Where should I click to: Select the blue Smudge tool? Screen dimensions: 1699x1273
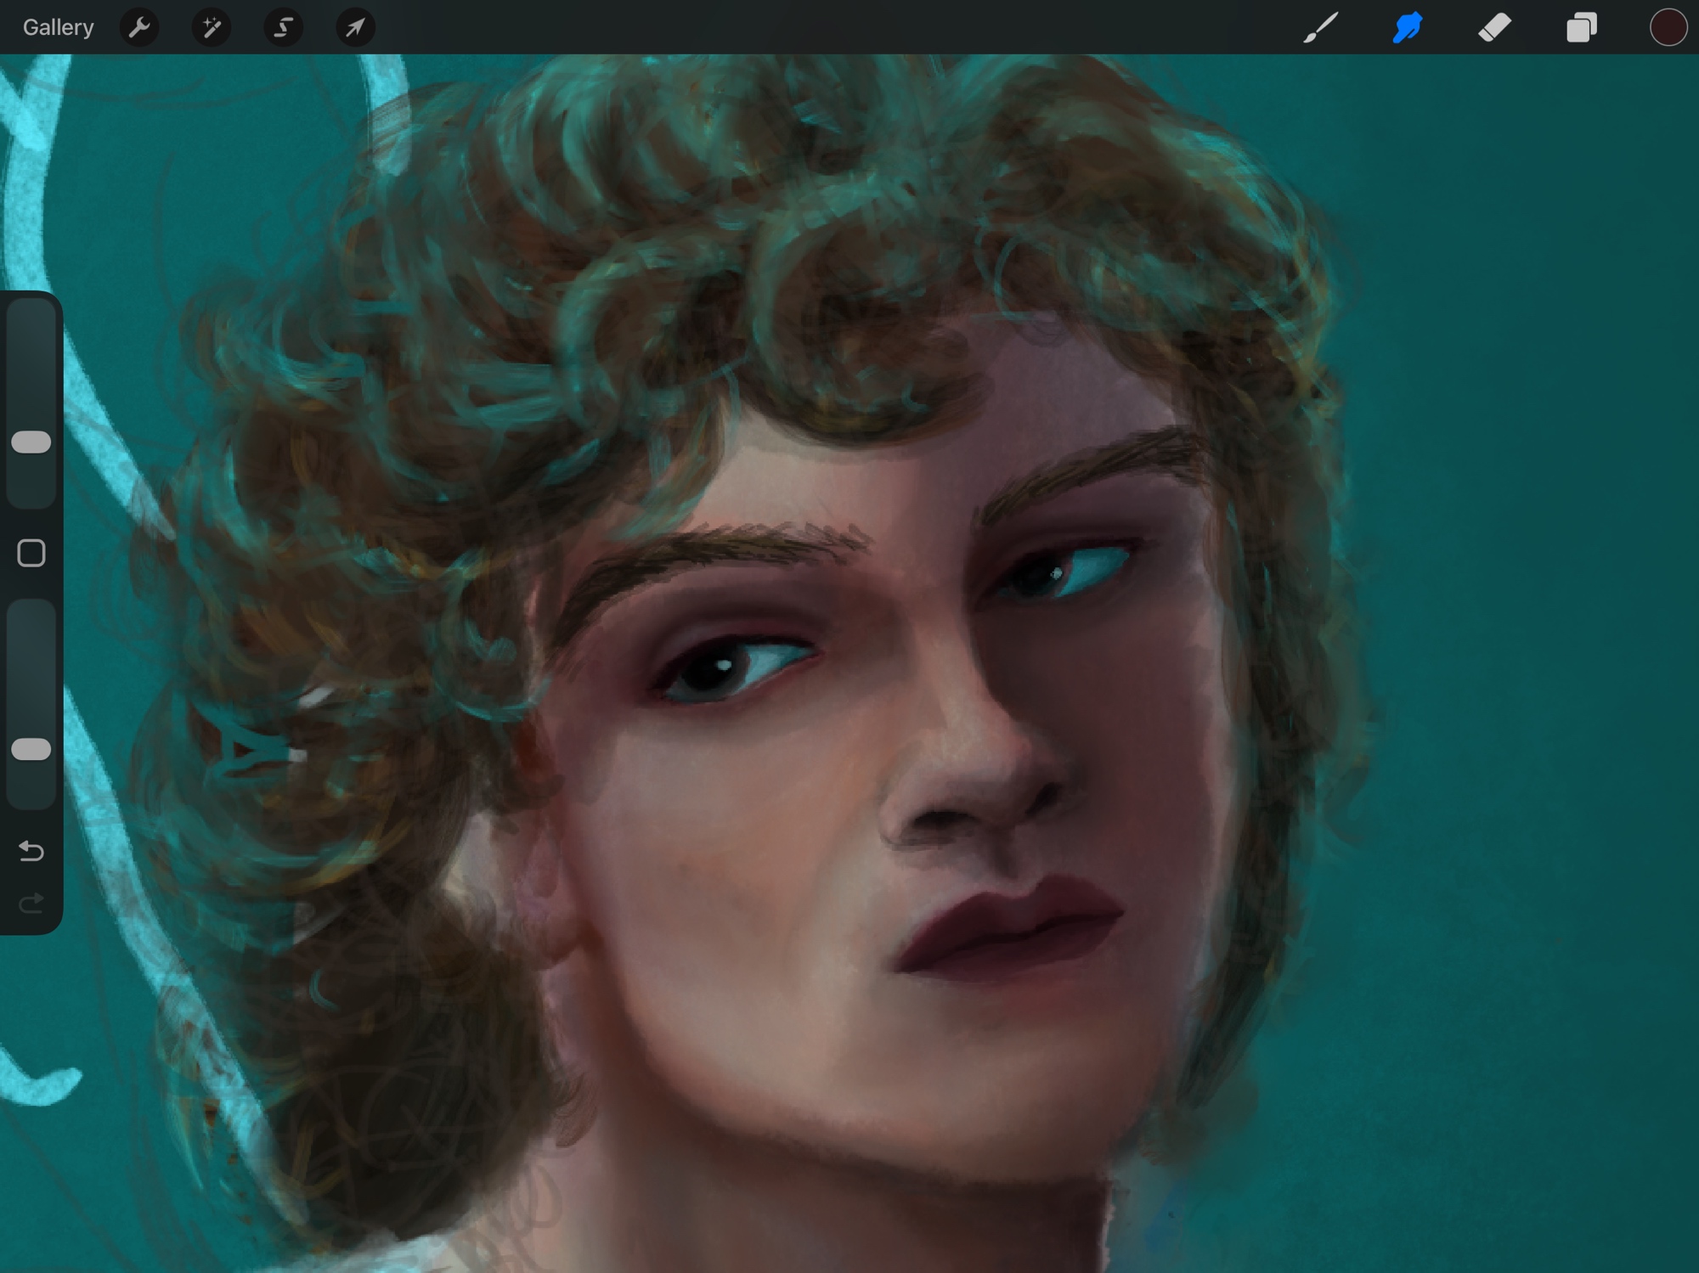coord(1408,28)
